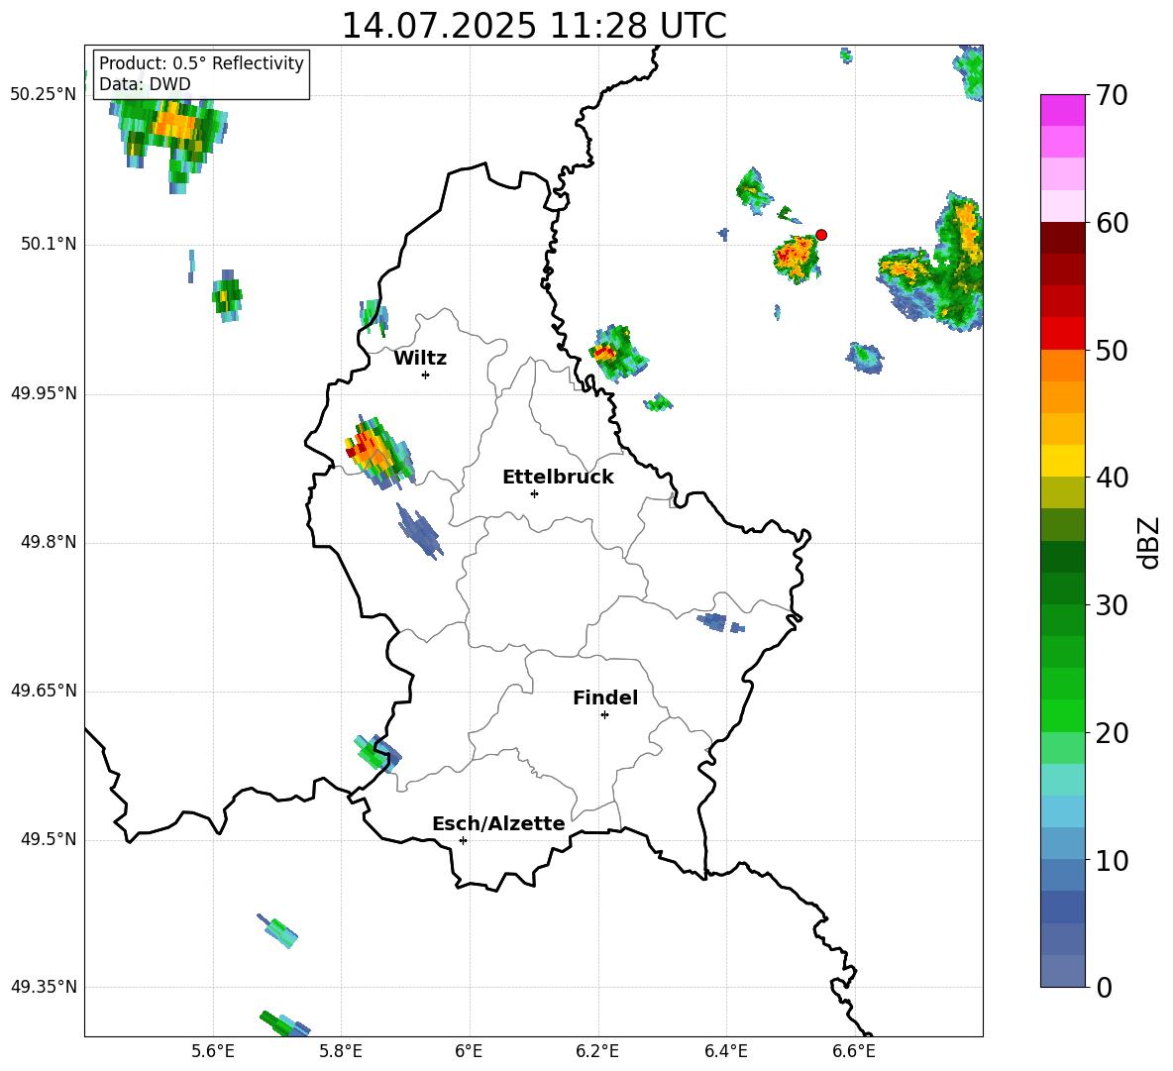1173x1071 pixels.
Task: Select the Wiltz city label
Action: (420, 359)
